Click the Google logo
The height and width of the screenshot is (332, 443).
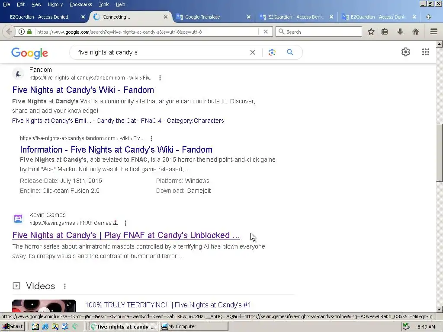[x=30, y=53]
